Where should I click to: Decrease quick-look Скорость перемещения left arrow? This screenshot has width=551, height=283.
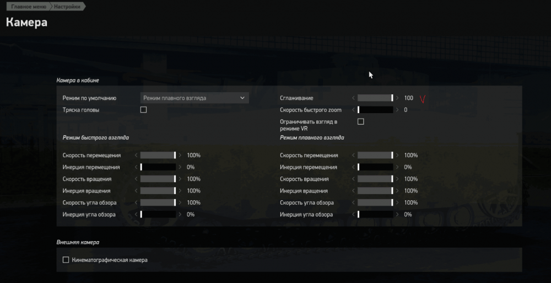coord(136,155)
